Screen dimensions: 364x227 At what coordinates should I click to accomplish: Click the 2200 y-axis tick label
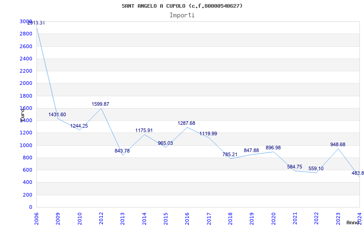click(26, 71)
